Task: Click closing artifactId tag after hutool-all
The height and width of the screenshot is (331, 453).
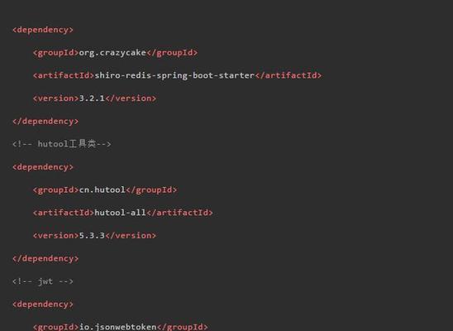Action: pos(179,213)
